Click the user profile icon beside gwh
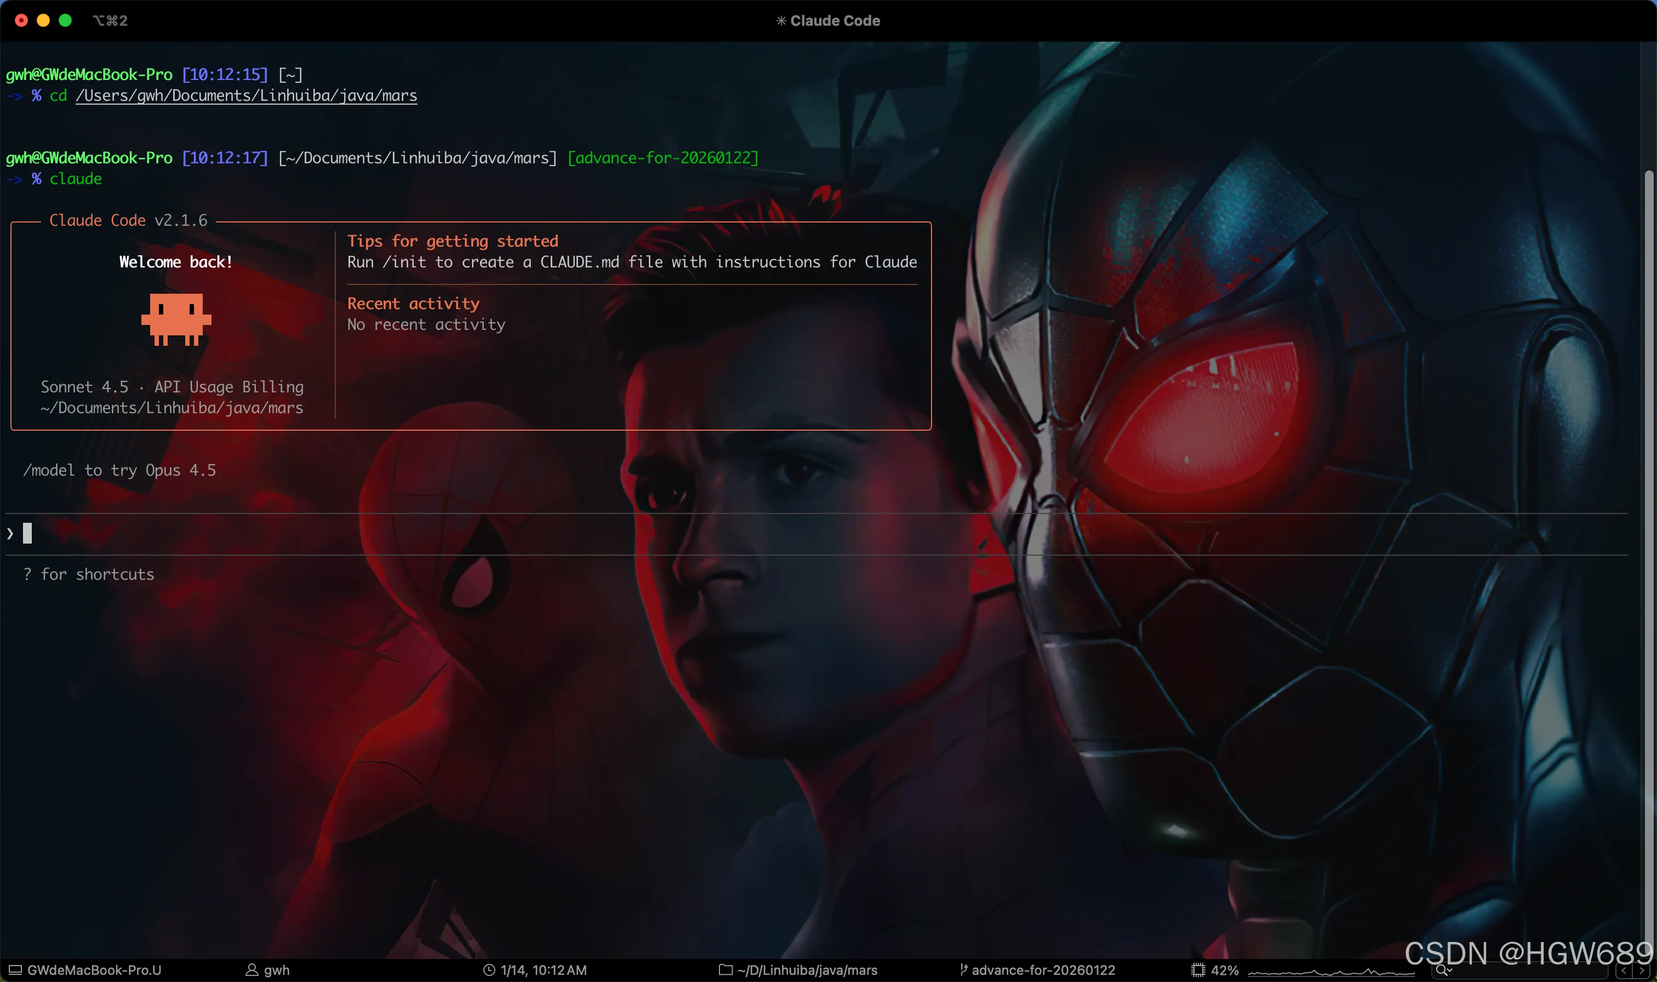This screenshot has height=982, width=1657. tap(252, 970)
